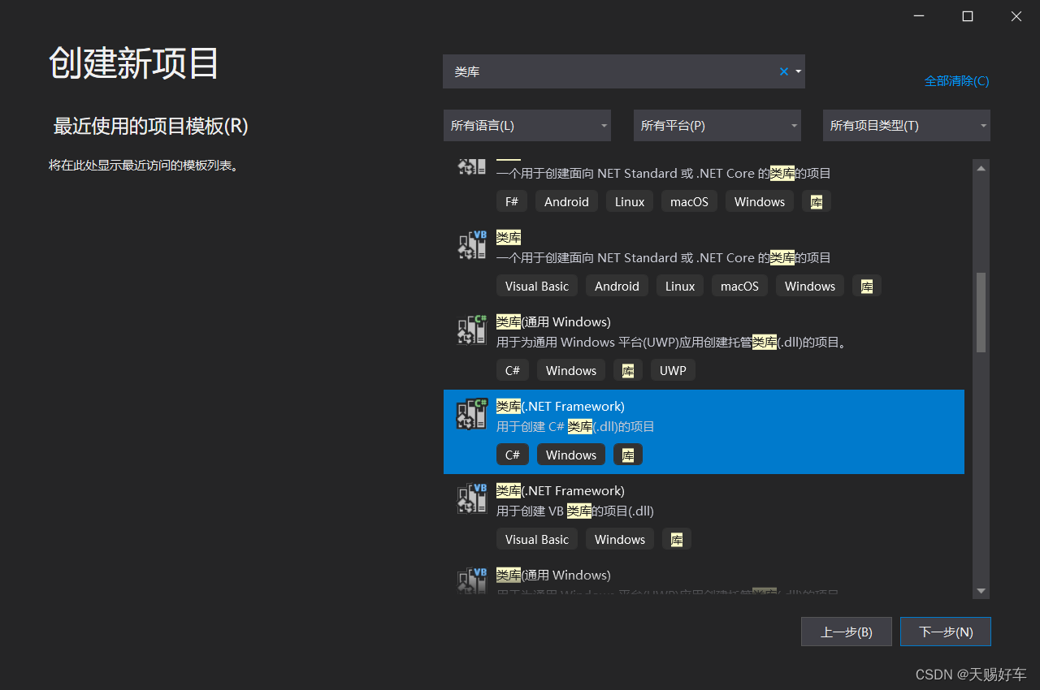Screen dimensions: 1040x690
Task: Click the C# tag in the selected template
Action: tap(513, 455)
